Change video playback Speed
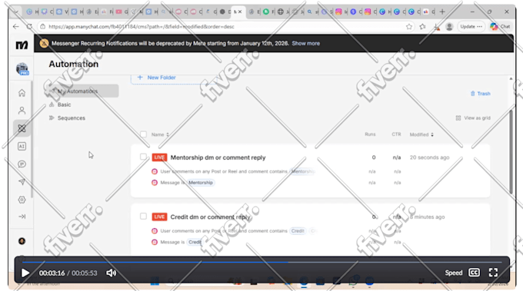The width and height of the screenshot is (523, 291). tap(454, 273)
